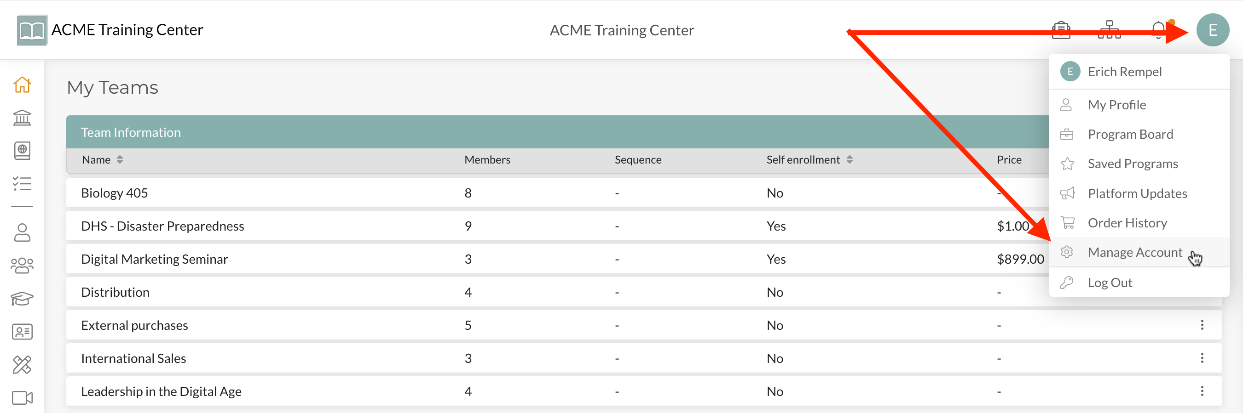Open the notifications bell
The image size is (1243, 413).
pos(1158,30)
